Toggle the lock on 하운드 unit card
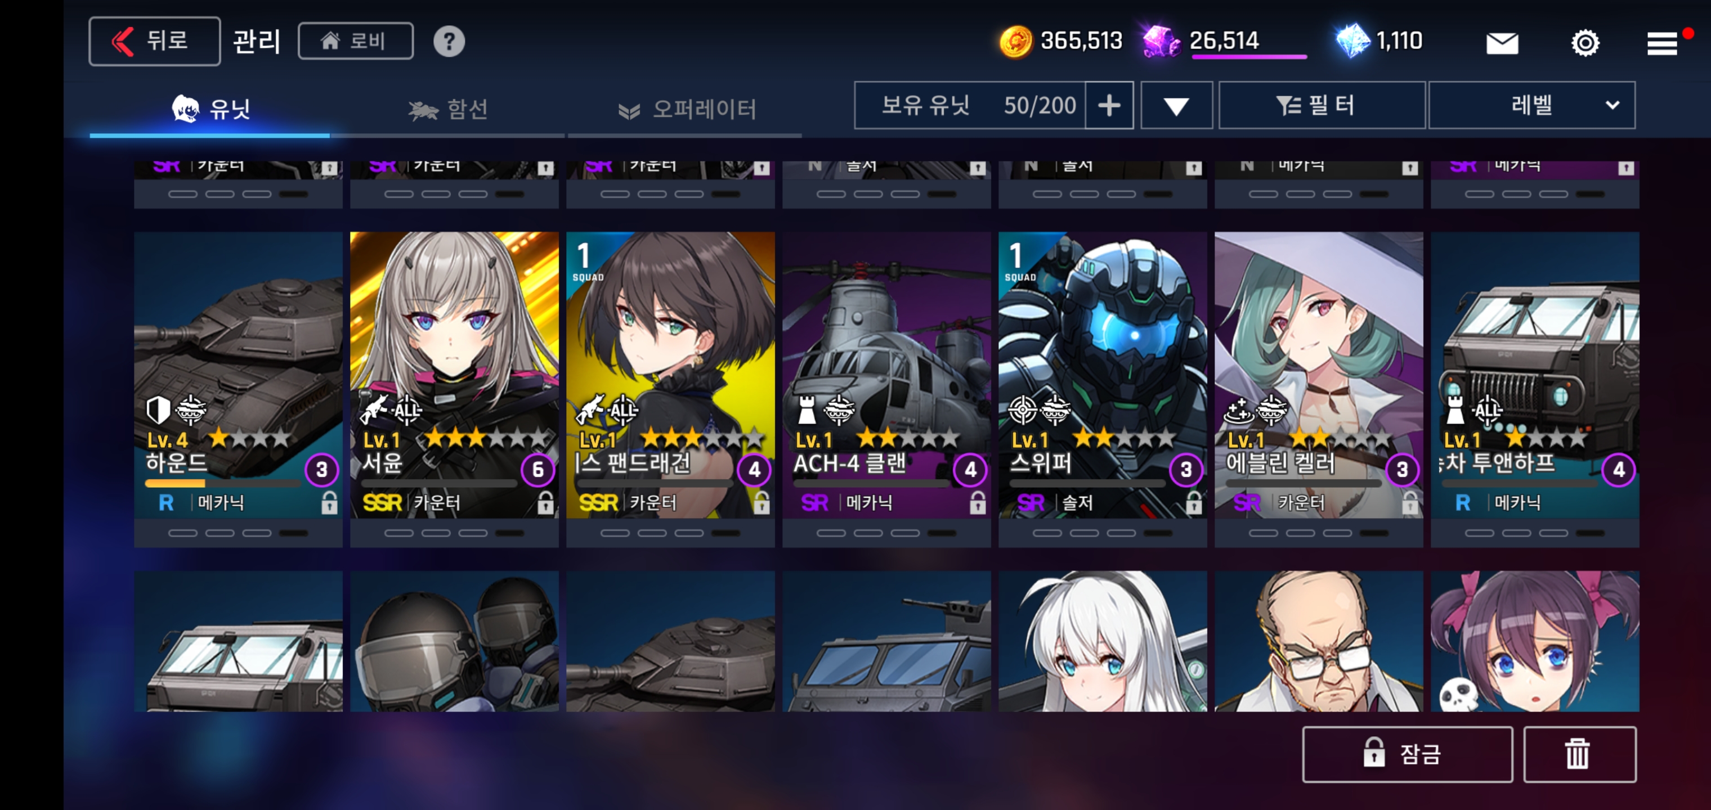Viewport: 1711px width, 810px height. click(329, 503)
